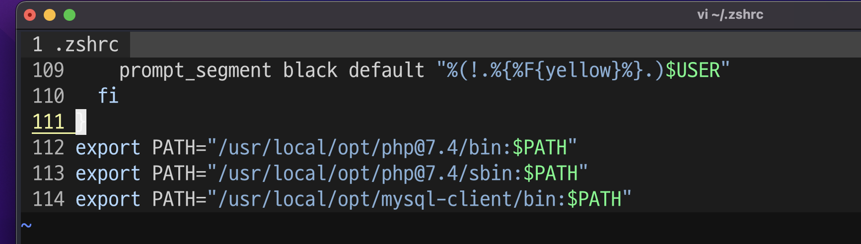Click 'export' keyword on line 112
861x244 pixels.
pos(108,148)
